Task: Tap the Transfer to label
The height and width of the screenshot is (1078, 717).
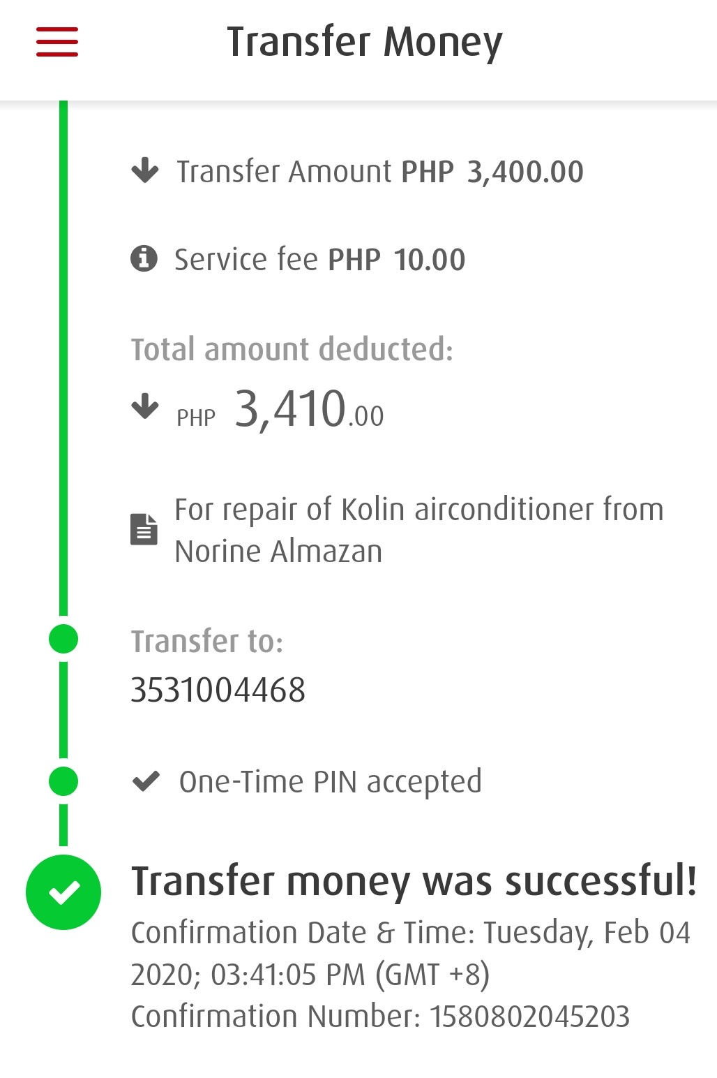Action: tap(207, 641)
